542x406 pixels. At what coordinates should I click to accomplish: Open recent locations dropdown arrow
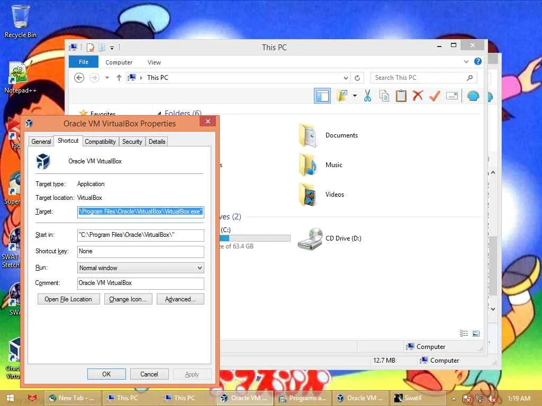point(107,78)
